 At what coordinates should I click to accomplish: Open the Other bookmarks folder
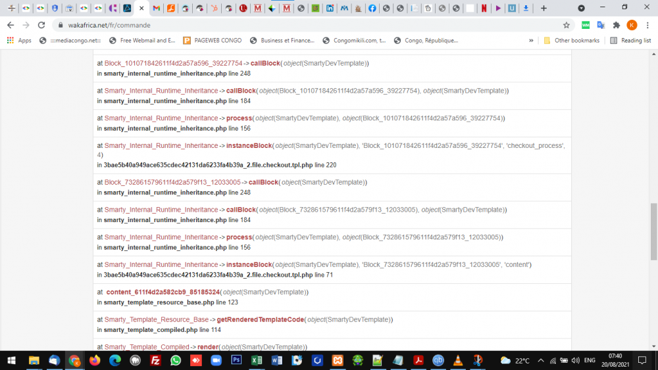point(572,41)
